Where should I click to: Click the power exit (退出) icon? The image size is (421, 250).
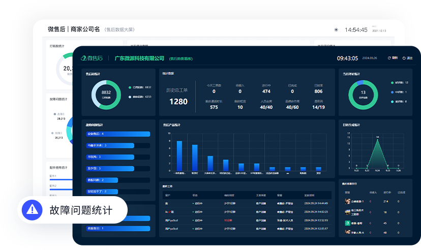pos(404,58)
